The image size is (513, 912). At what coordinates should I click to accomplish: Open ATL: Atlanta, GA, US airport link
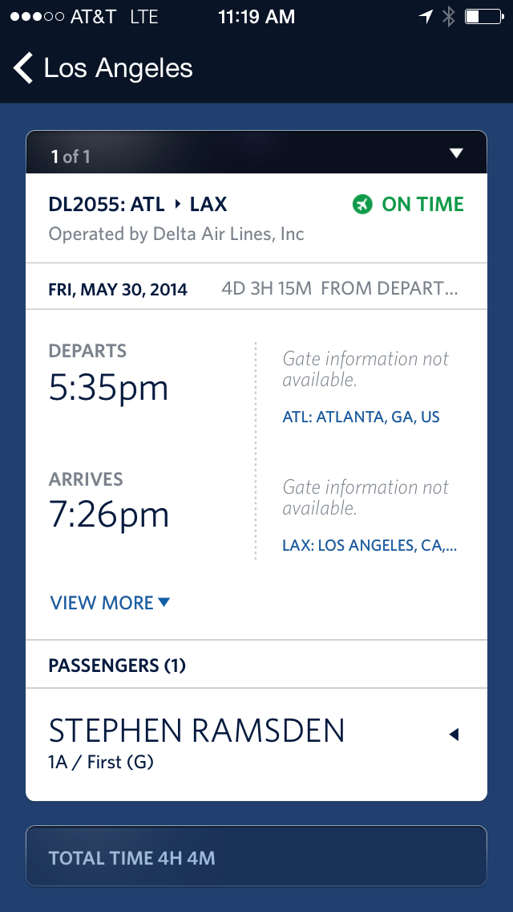click(x=361, y=417)
